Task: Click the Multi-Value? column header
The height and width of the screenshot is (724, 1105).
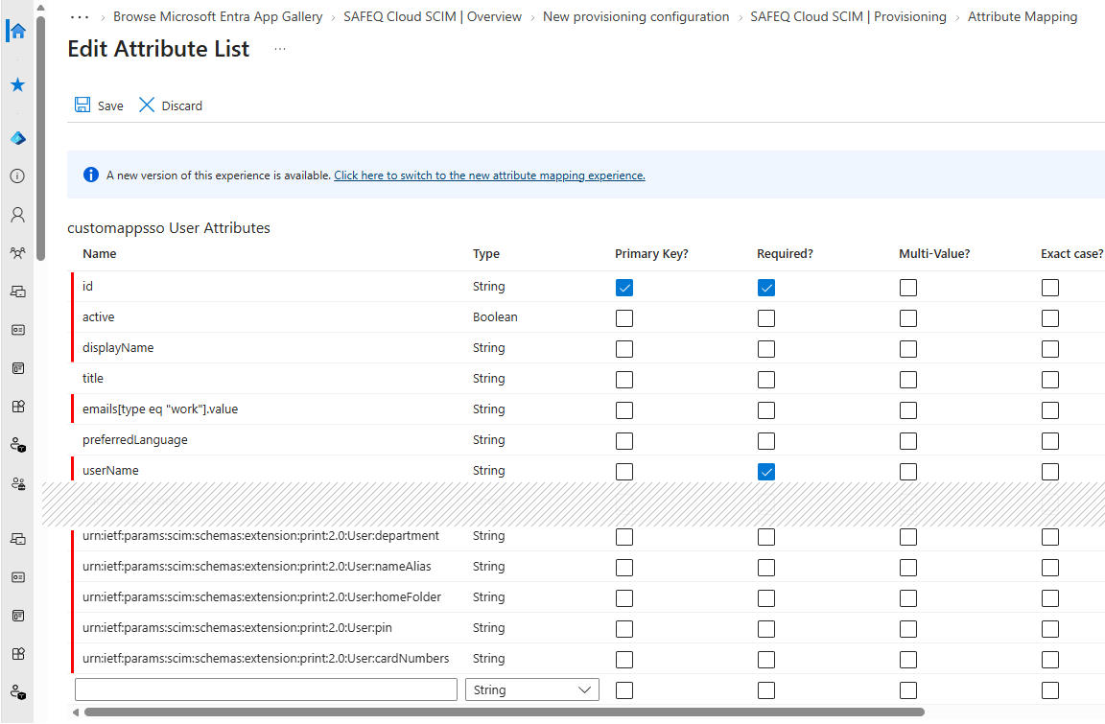Action: click(x=934, y=253)
